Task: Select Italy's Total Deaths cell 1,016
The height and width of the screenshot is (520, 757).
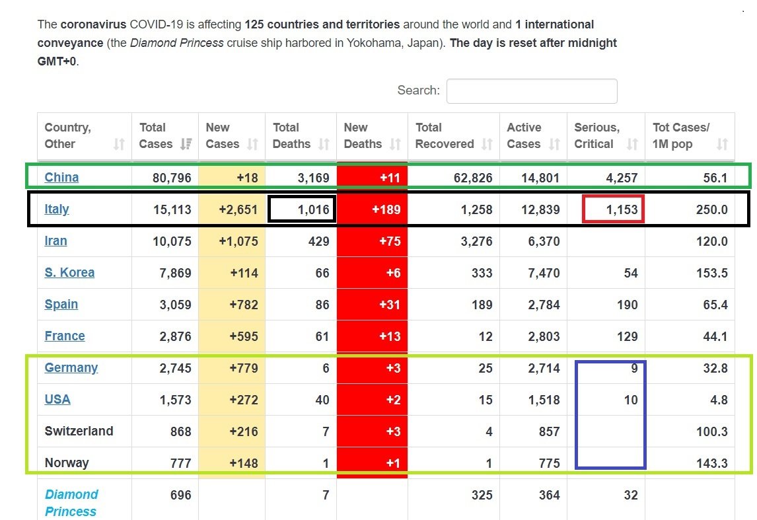Action: click(302, 209)
